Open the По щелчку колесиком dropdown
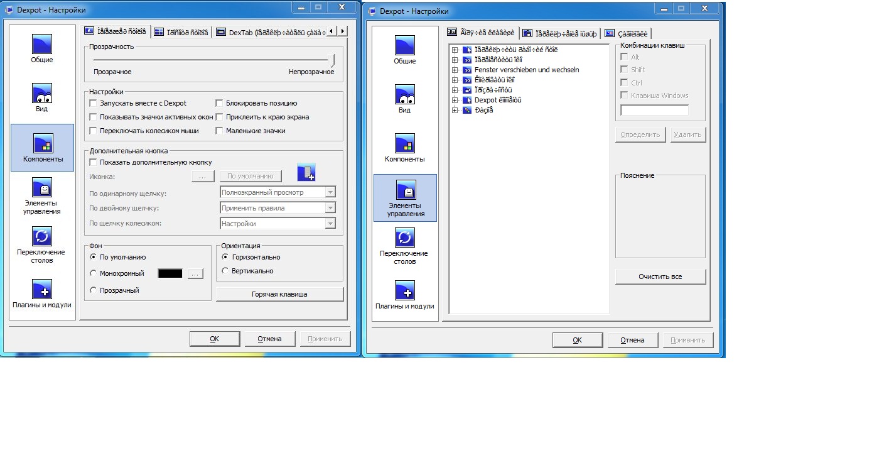889x465 pixels. point(331,224)
